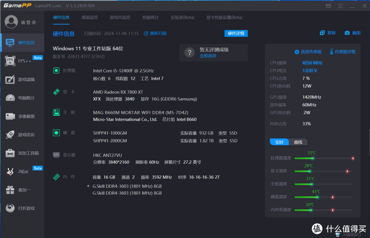Open 加加工具箱 toolbox in sidebar
This screenshot has width=370, height=238.
(x=23, y=153)
